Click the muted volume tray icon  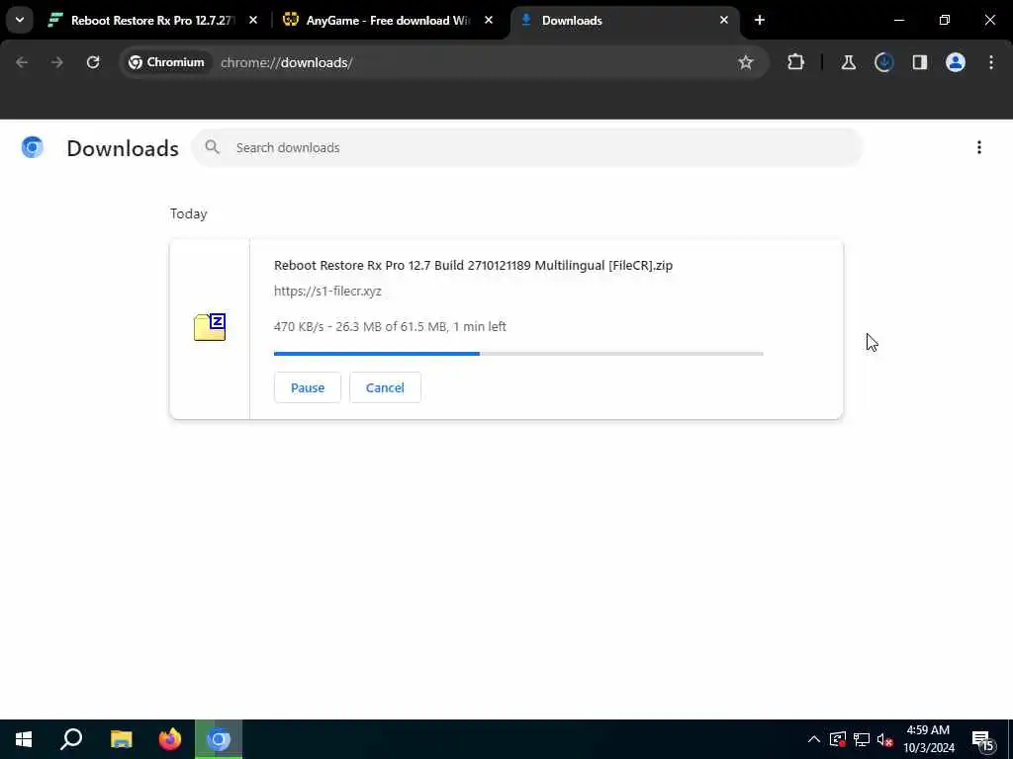[884, 739]
